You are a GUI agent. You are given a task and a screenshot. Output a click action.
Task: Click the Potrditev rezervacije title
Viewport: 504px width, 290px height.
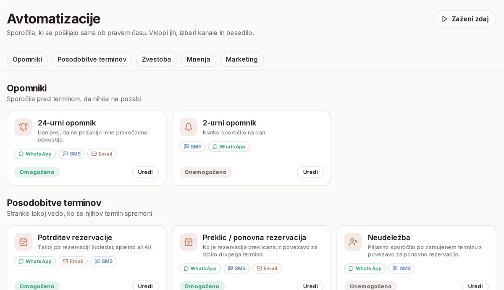click(75, 238)
